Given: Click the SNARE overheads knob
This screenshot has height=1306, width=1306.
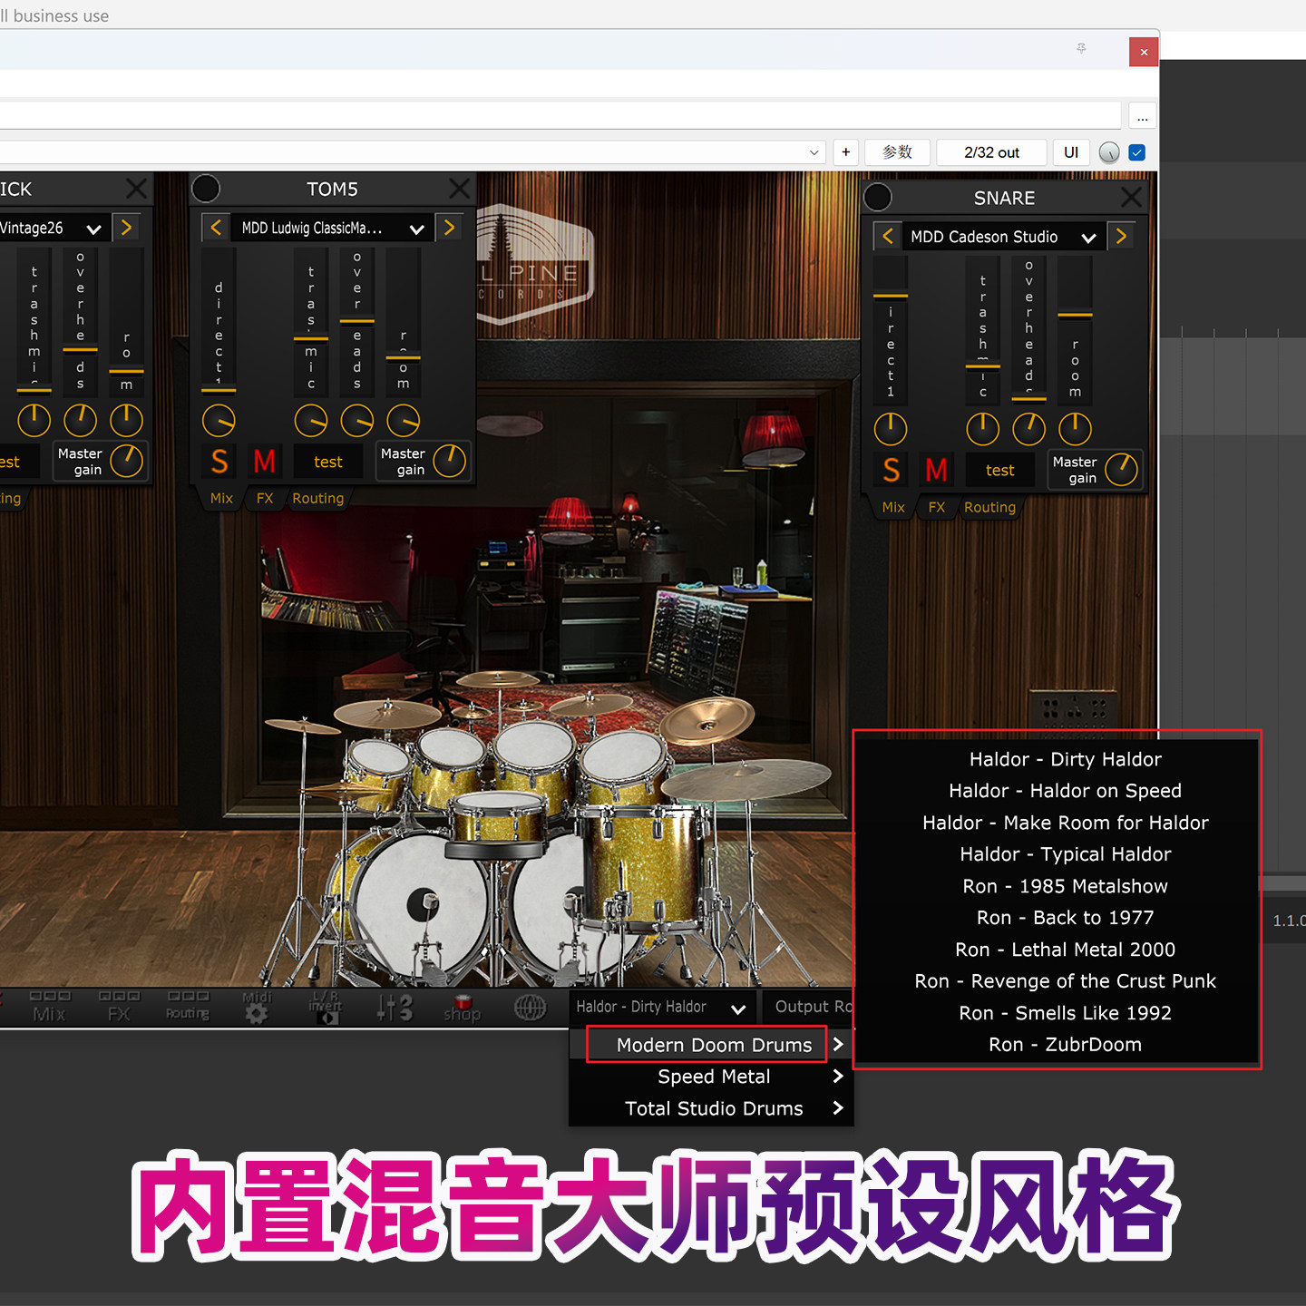Looking at the screenshot, I should click(x=1029, y=429).
